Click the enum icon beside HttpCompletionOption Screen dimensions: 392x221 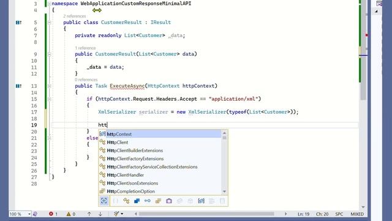(x=102, y=191)
